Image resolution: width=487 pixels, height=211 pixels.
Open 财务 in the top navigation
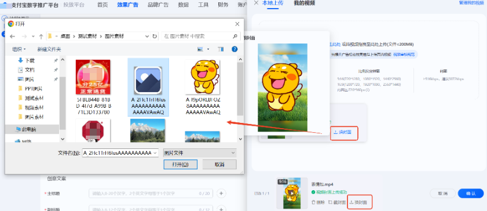pos(223,5)
